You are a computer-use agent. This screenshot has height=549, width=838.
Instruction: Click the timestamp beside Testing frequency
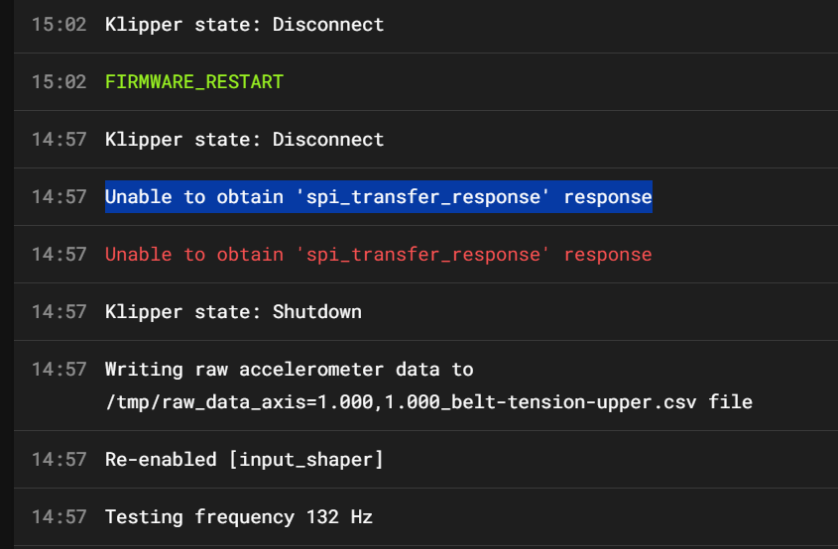(59, 516)
